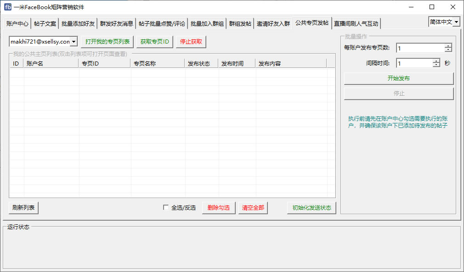Select the 群发好友消息 tab

click(117, 24)
